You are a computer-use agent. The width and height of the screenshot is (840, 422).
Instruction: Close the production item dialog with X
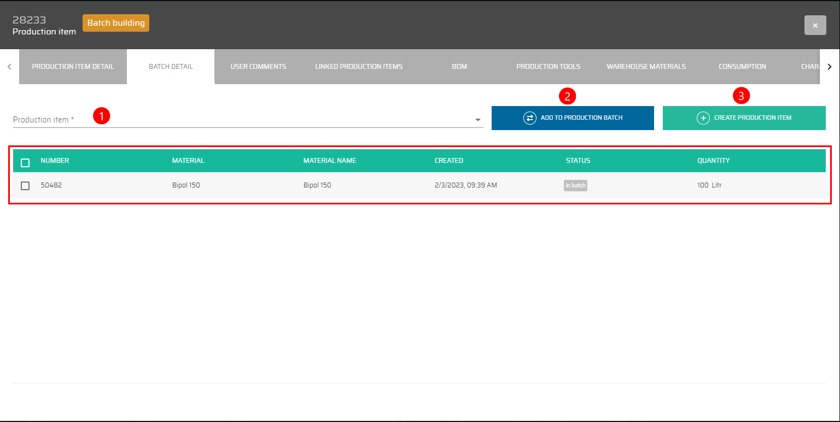tap(815, 26)
